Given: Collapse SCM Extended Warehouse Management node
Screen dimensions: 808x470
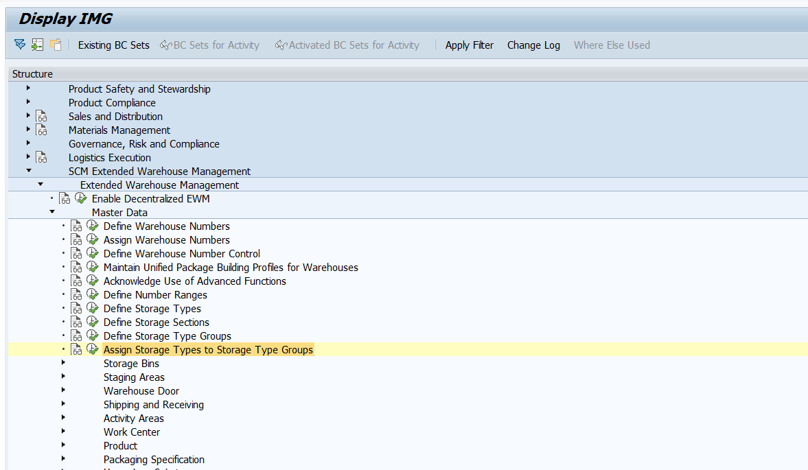Looking at the screenshot, I should [x=29, y=170].
